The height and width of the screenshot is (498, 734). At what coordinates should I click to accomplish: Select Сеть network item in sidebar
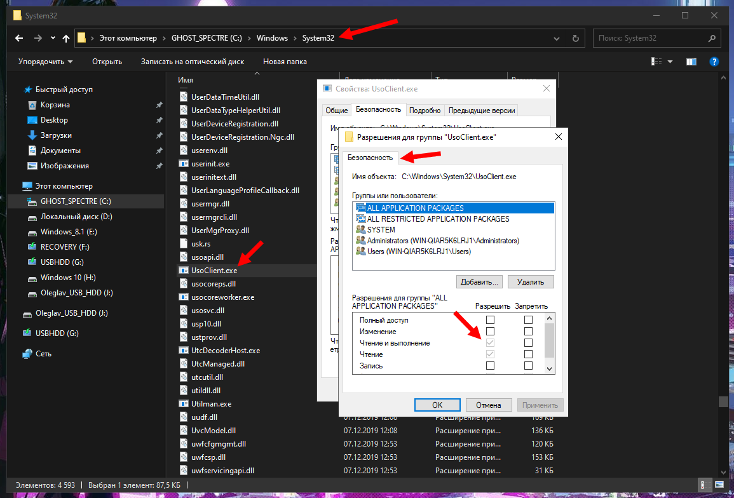click(x=44, y=354)
